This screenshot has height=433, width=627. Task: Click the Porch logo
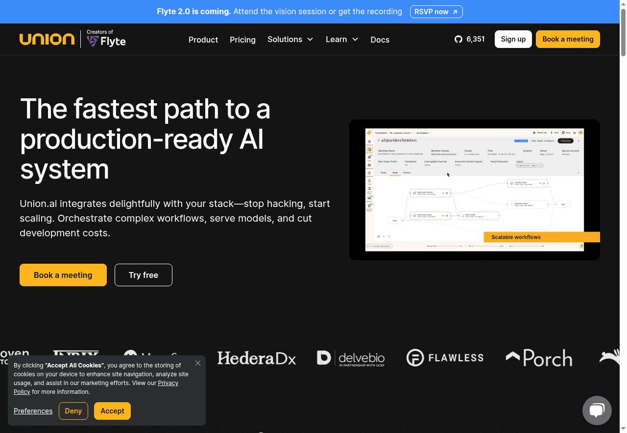pos(539,358)
